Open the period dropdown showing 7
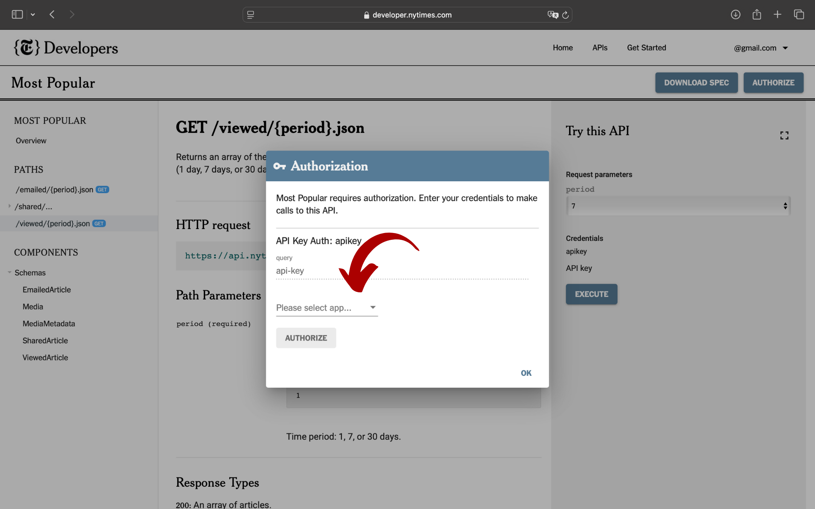 678,206
